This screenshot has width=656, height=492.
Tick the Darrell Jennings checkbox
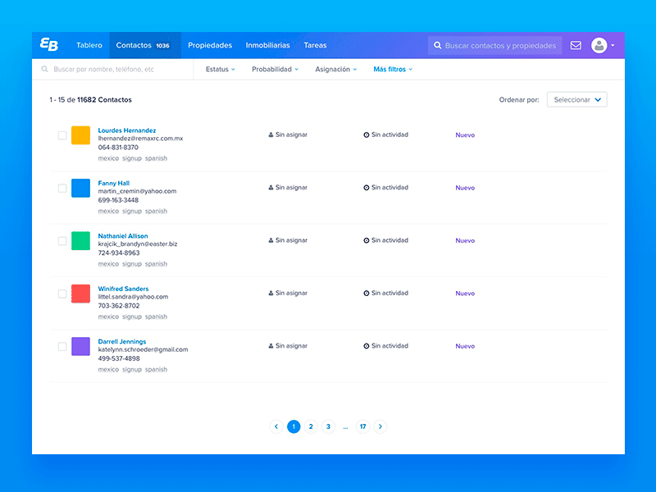(62, 347)
